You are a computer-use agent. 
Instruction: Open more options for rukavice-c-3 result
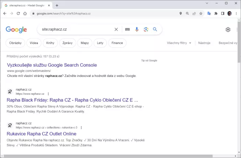(x=81, y=128)
